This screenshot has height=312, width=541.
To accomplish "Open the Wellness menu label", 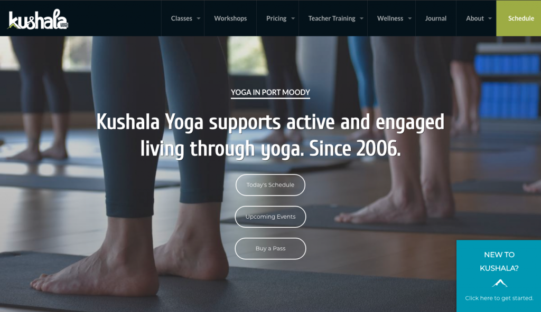I will coord(390,18).
